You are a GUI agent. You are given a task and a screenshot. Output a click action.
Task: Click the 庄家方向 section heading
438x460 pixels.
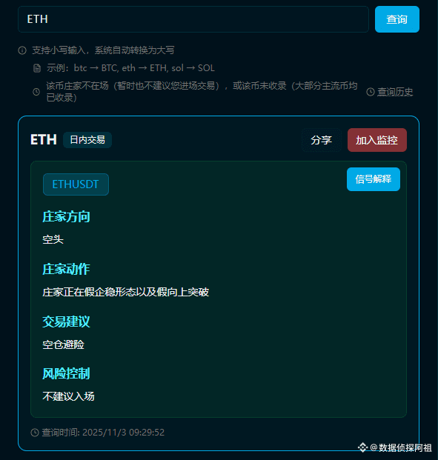click(66, 217)
